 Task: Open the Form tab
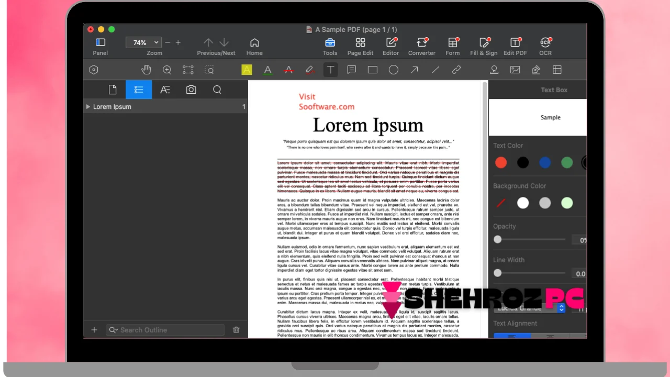pyautogui.click(x=453, y=46)
